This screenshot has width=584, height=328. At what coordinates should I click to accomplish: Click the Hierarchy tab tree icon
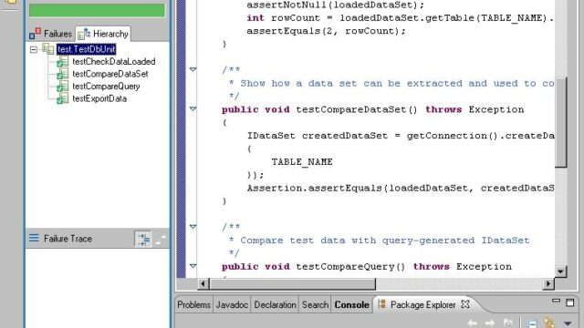click(x=84, y=34)
